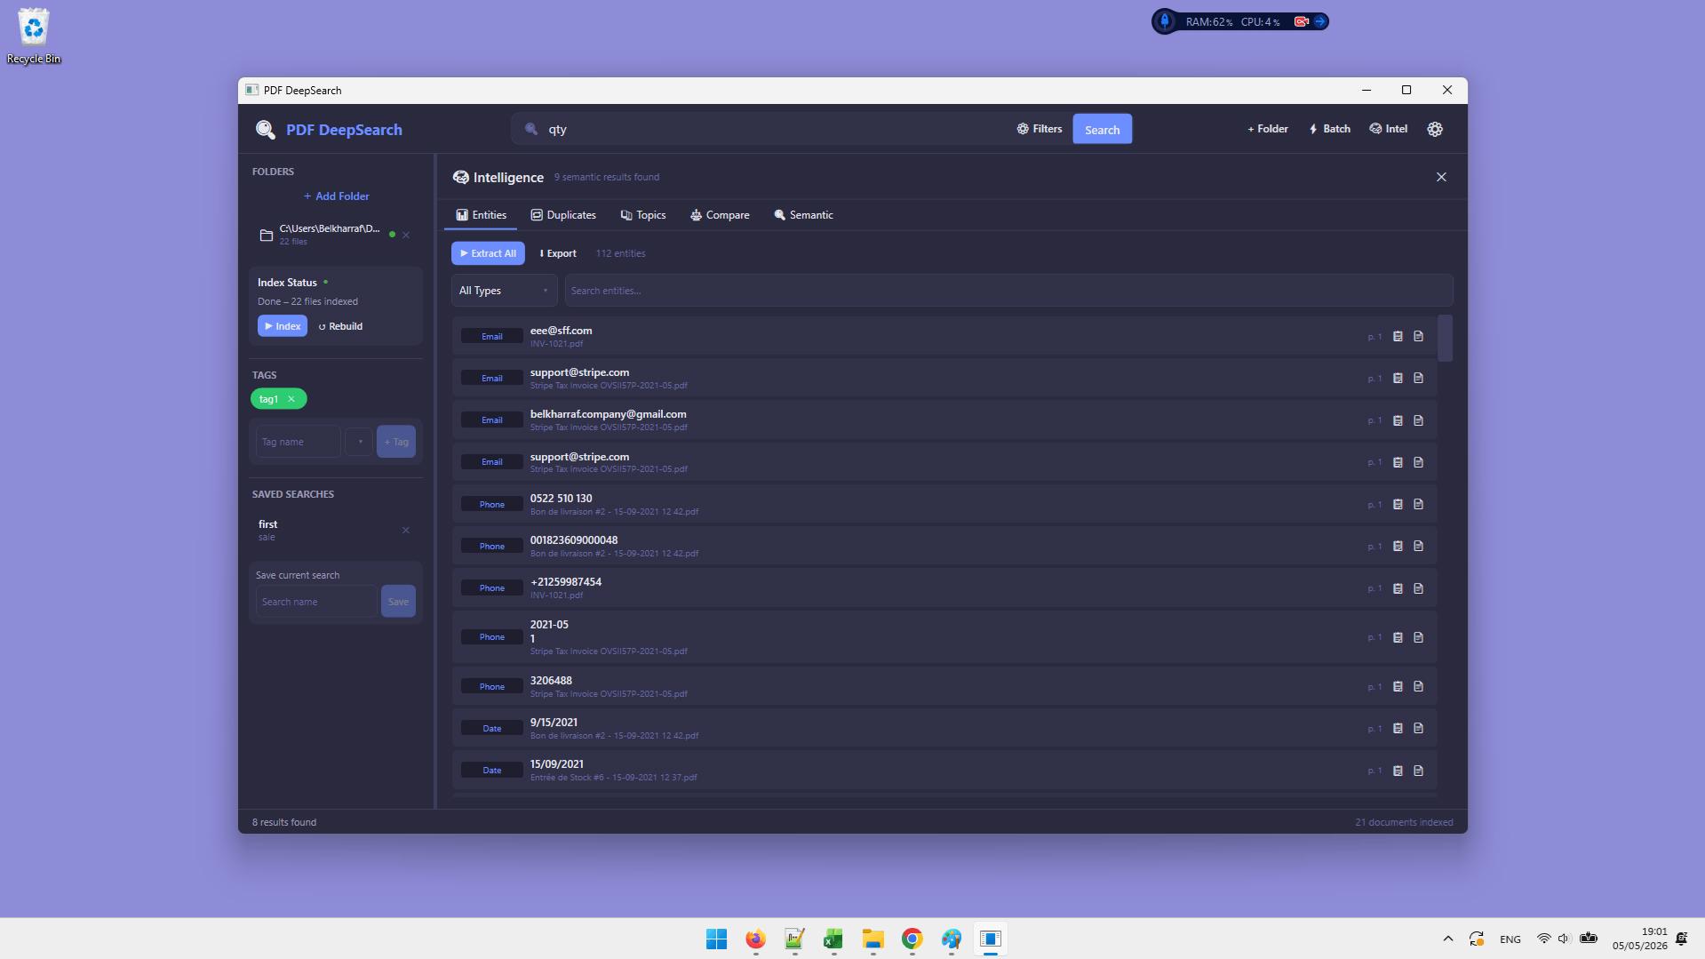This screenshot has height=959, width=1705.
Task: Copy the 3206488 entity clipboard icon
Action: click(x=1398, y=687)
